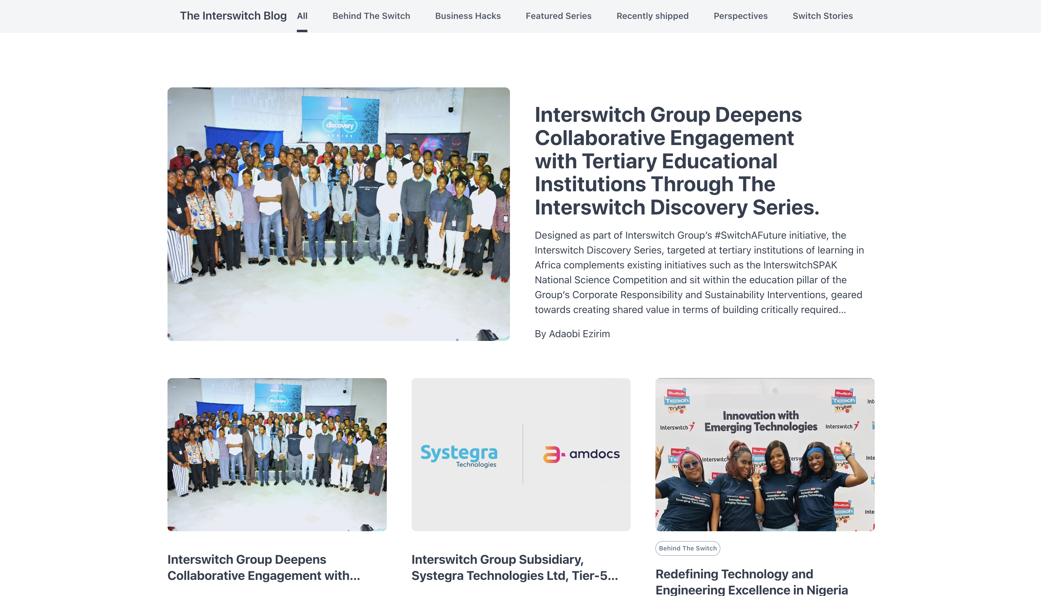Image resolution: width=1041 pixels, height=596 pixels.
Task: Open Innovation with Emerging Technologies photo
Action: pos(765,454)
